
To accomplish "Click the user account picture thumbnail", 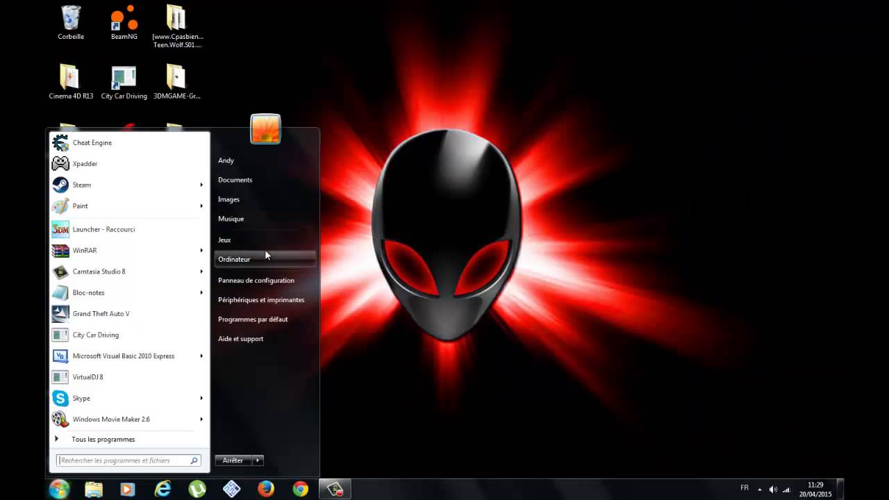I will (265, 129).
